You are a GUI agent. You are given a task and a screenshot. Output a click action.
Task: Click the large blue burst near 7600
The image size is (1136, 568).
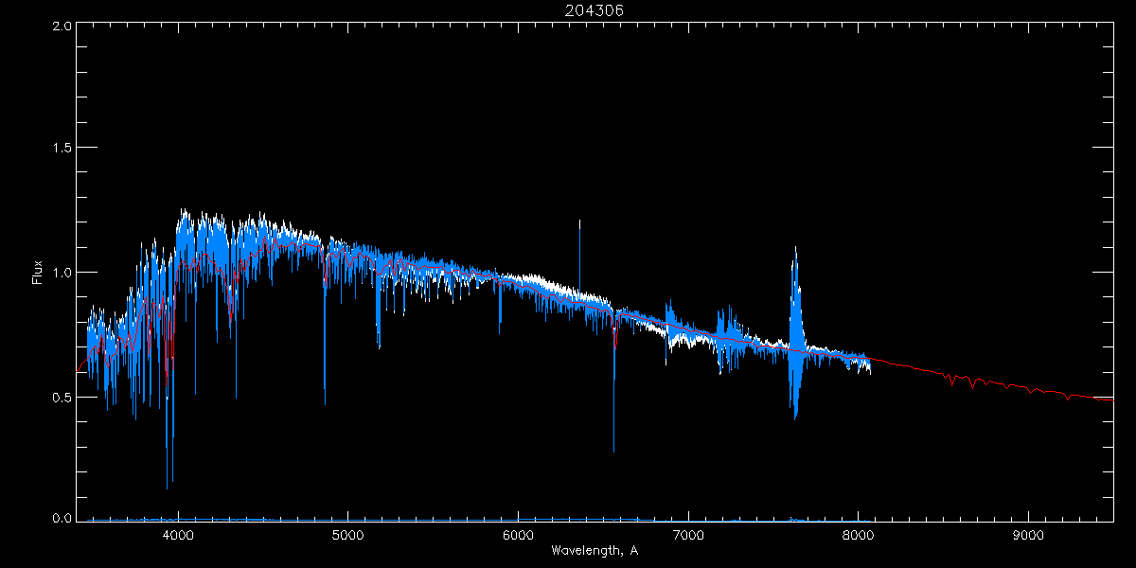[795, 331]
